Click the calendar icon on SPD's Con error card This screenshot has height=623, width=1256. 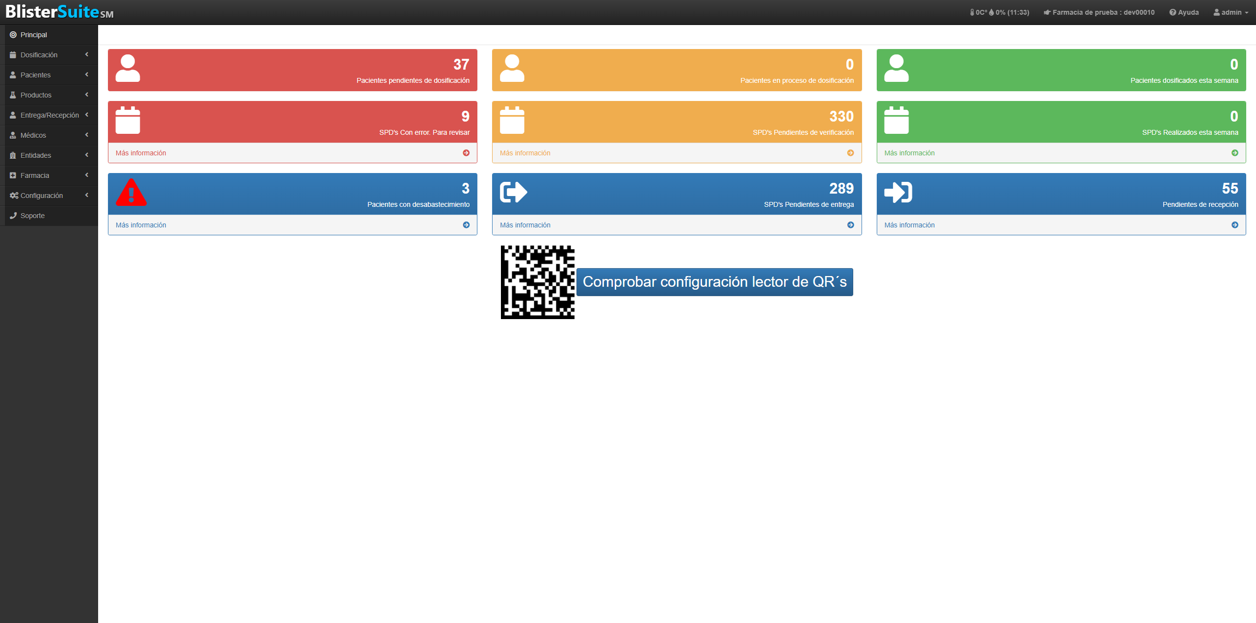(x=128, y=121)
